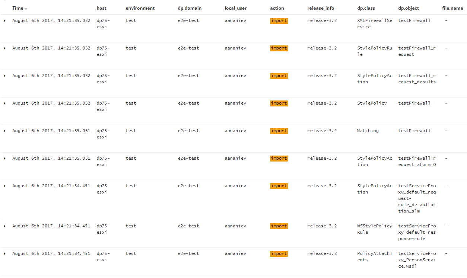
Task: Select the host column header
Action: (x=101, y=8)
